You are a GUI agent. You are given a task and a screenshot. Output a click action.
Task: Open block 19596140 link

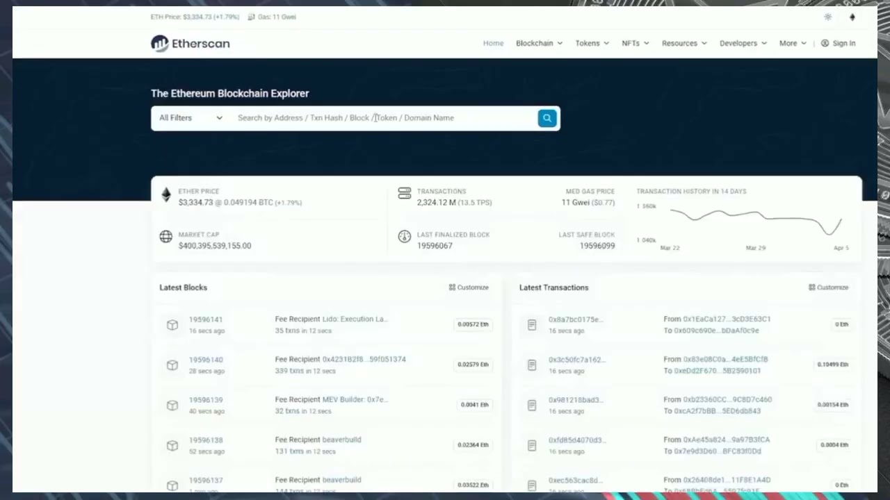coord(206,360)
